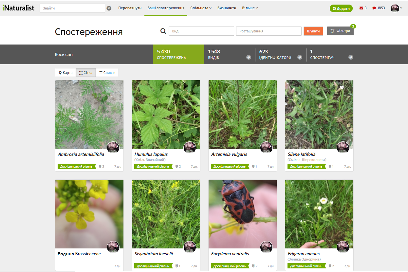Open the notifications speech bubble icon
This screenshot has width=408, height=272.
(374, 8)
